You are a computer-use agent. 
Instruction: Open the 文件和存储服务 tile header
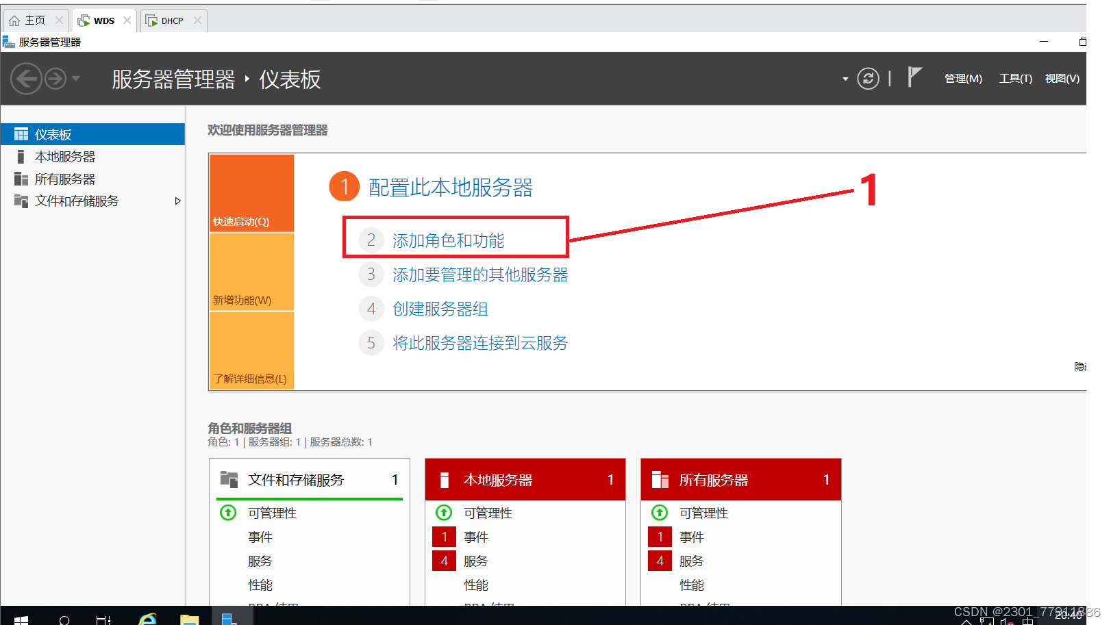[x=310, y=479]
